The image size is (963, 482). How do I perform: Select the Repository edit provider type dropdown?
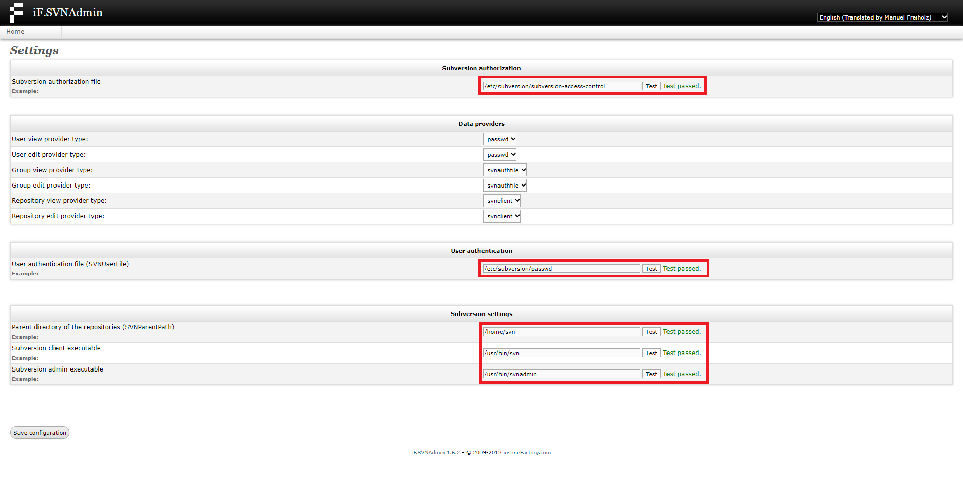click(502, 216)
